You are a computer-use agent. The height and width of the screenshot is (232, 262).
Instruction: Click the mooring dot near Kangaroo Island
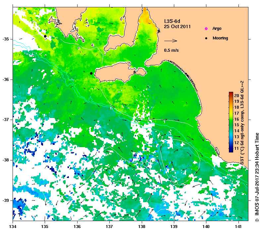(x=91, y=73)
